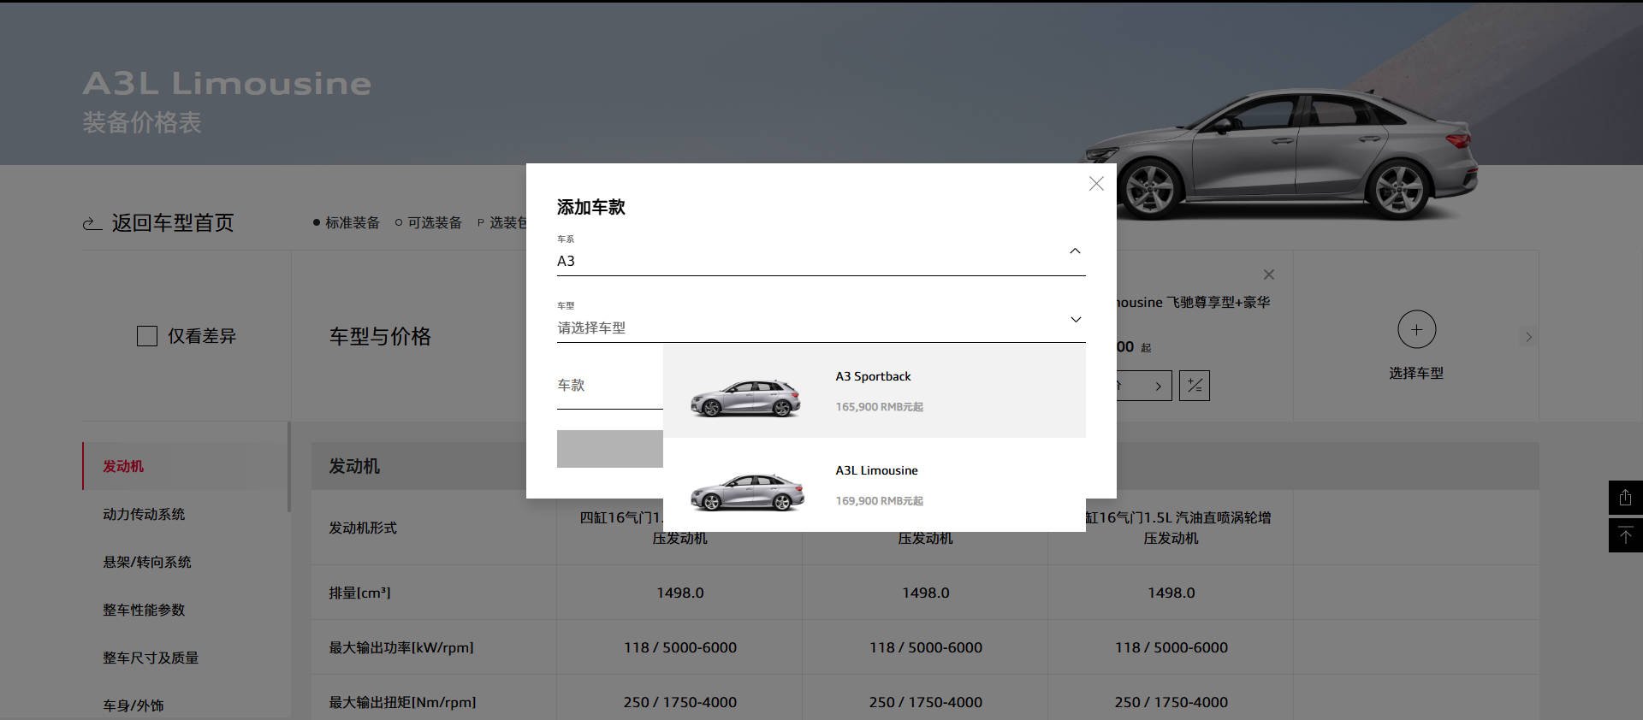1643x720 pixels.
Task: Click the 返回车型首页 back arrow icon
Action: 92,224
